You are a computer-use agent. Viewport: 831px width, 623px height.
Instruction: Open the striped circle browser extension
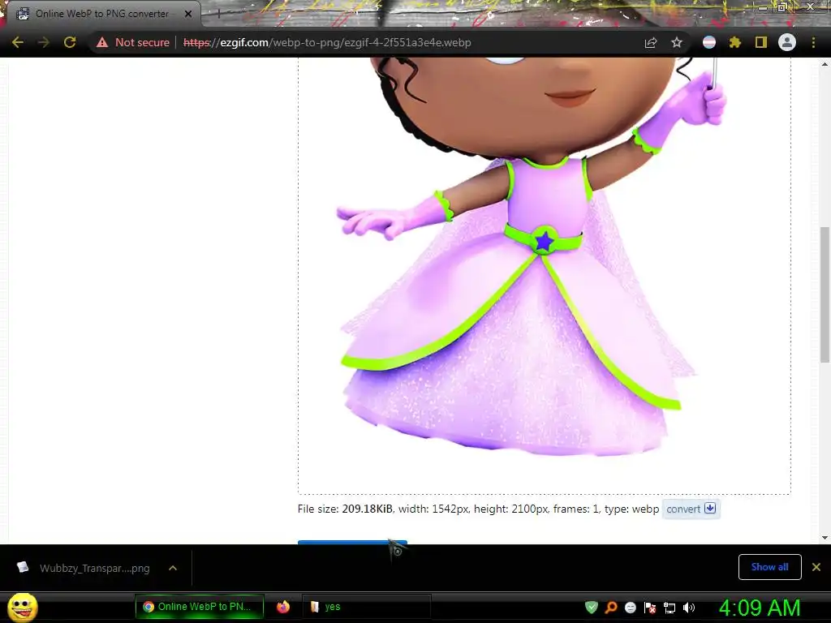[709, 42]
